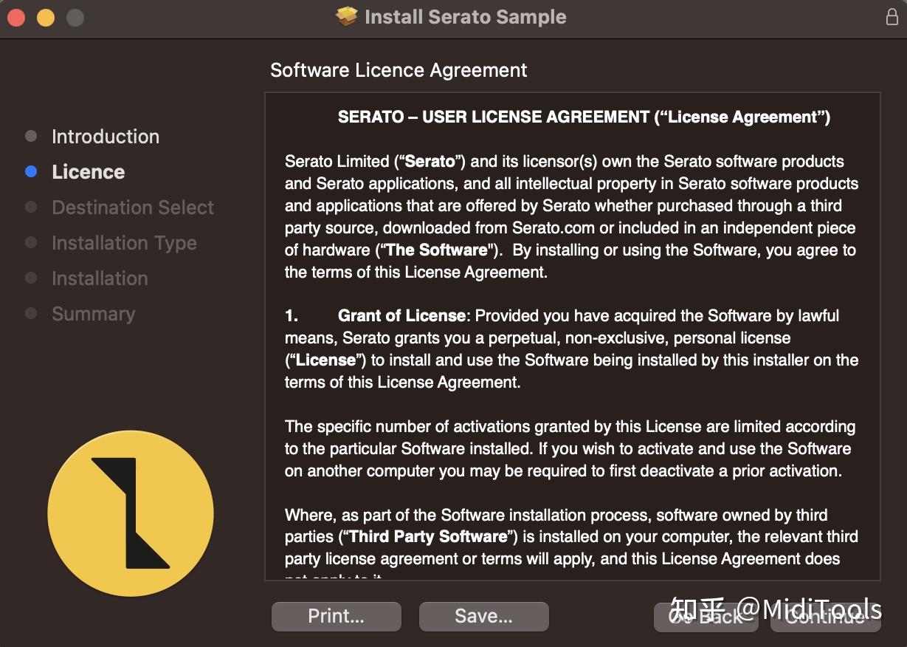Open the Print dialog

(x=336, y=616)
